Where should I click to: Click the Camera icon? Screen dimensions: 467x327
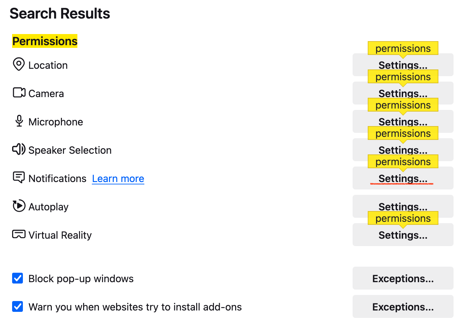point(19,92)
